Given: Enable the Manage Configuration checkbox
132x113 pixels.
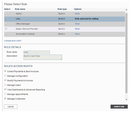Looking at the screenshot, I should [x=5, y=76].
